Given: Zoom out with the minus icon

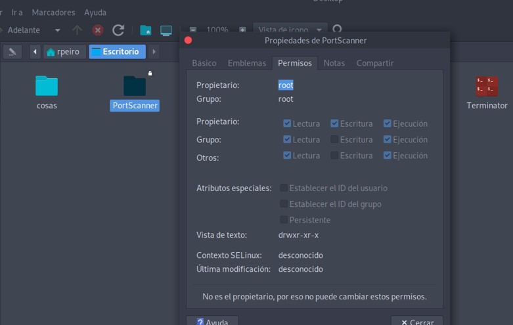Looking at the screenshot, I should (x=193, y=30).
